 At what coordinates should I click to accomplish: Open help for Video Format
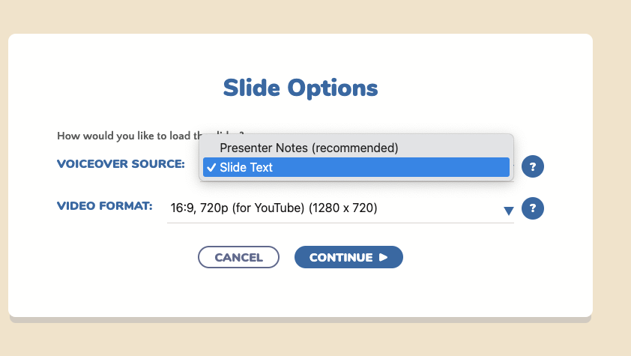[532, 208]
